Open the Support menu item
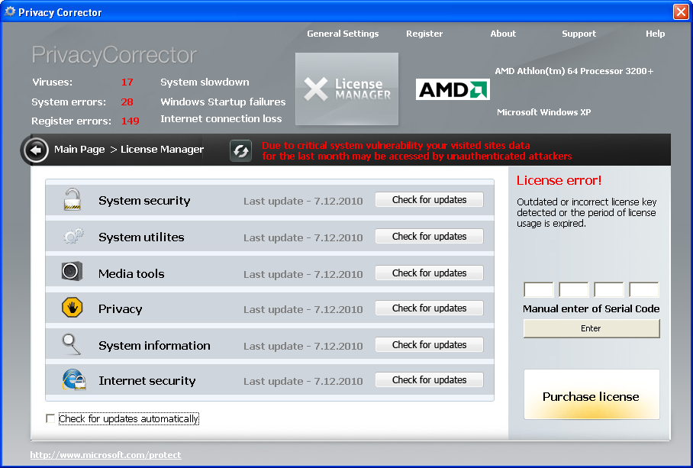Screen dimensions: 693x468 click(x=579, y=34)
